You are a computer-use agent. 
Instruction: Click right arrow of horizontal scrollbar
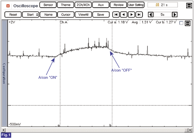[190, 130]
